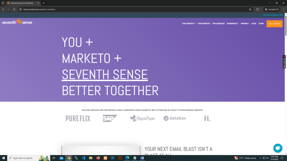Image resolution: width=287 pixels, height=161 pixels.
Task: Open the Login nav link
Action: (261, 23)
